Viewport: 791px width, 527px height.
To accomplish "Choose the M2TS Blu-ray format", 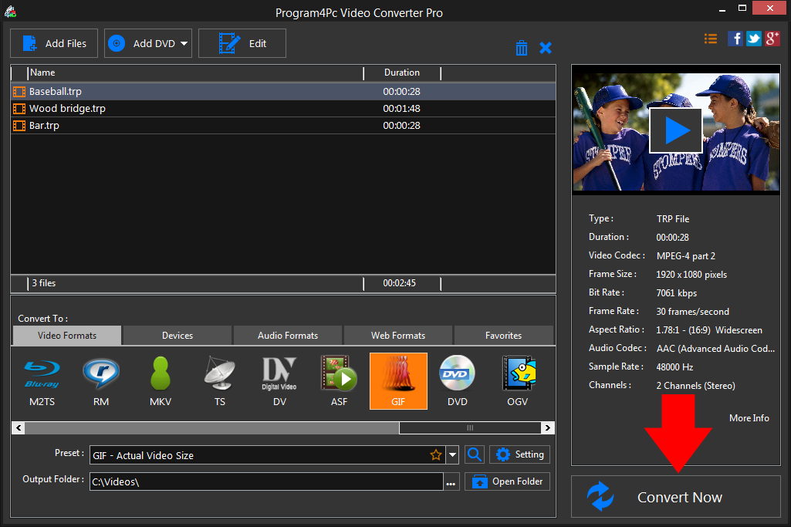I will pos(41,380).
